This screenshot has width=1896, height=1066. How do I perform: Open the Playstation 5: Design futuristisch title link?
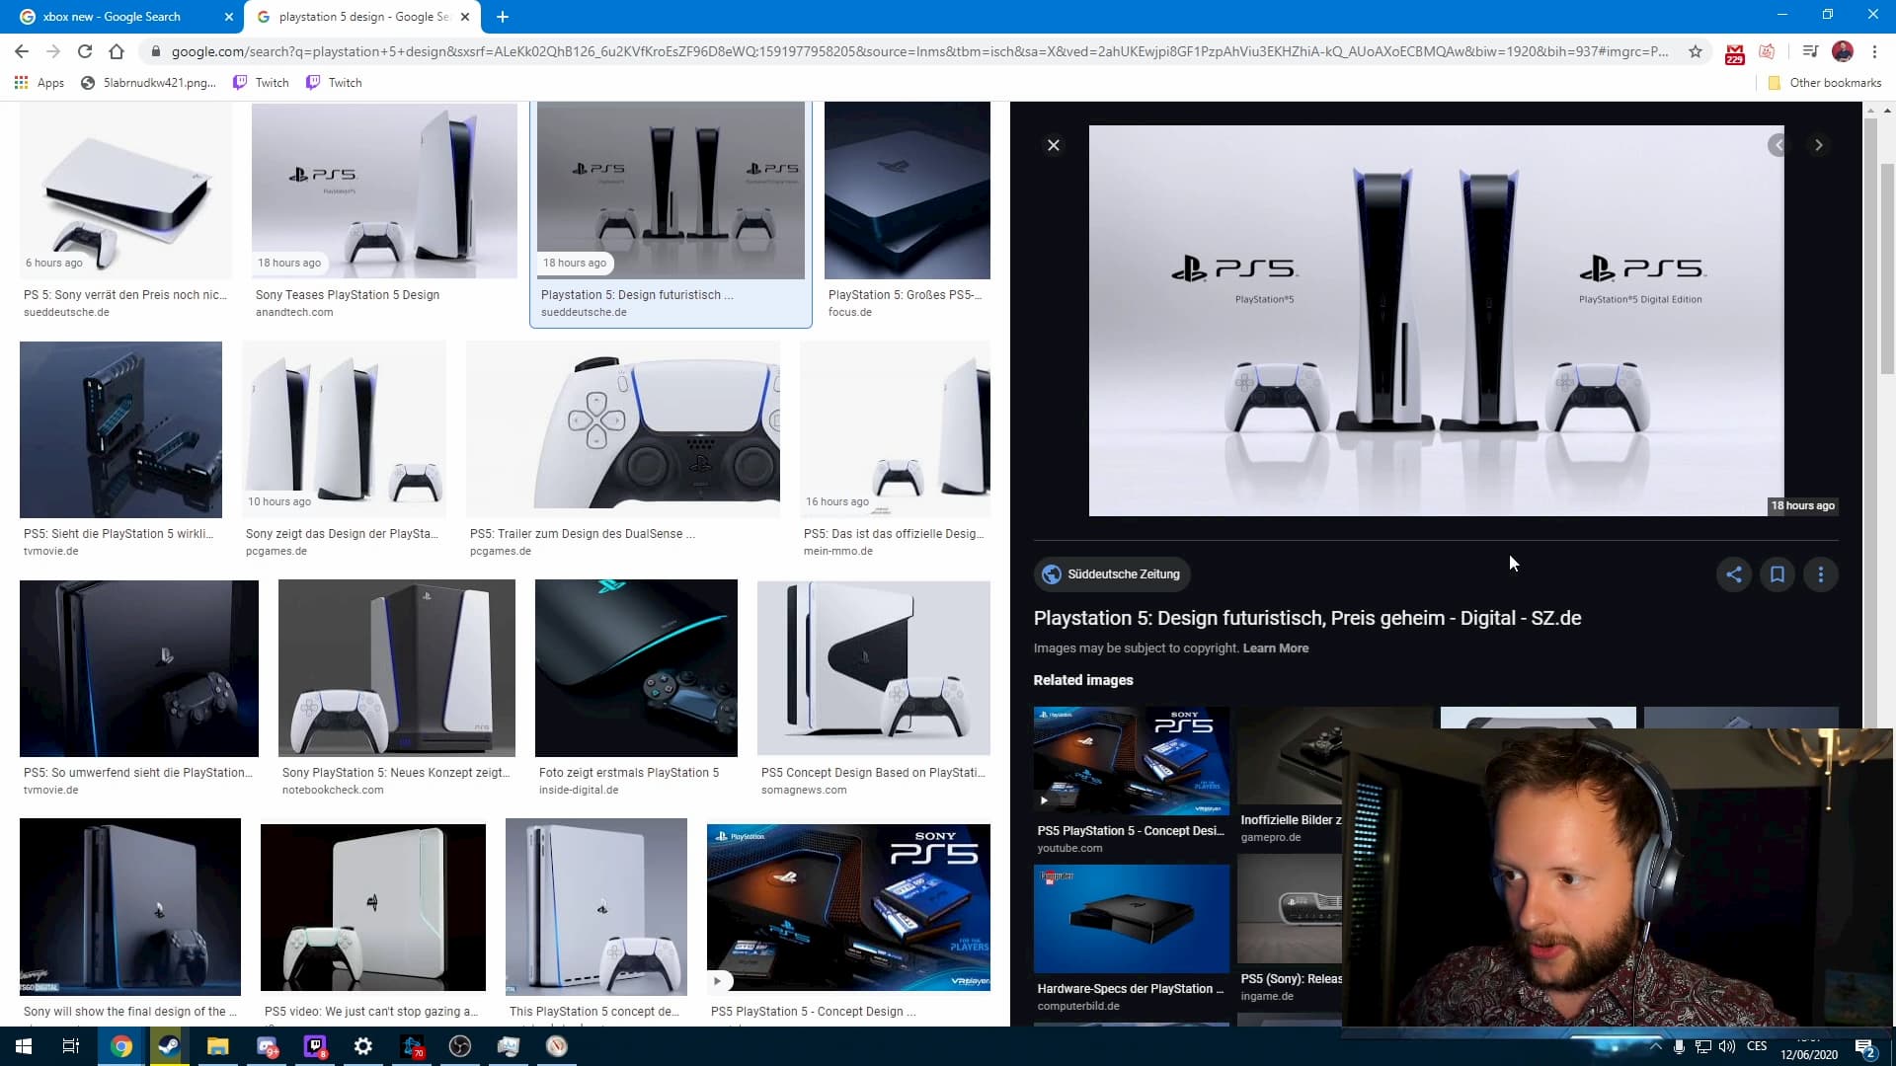click(1307, 618)
